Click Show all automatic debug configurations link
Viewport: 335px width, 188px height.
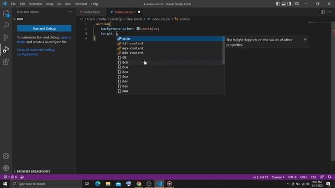click(36, 52)
